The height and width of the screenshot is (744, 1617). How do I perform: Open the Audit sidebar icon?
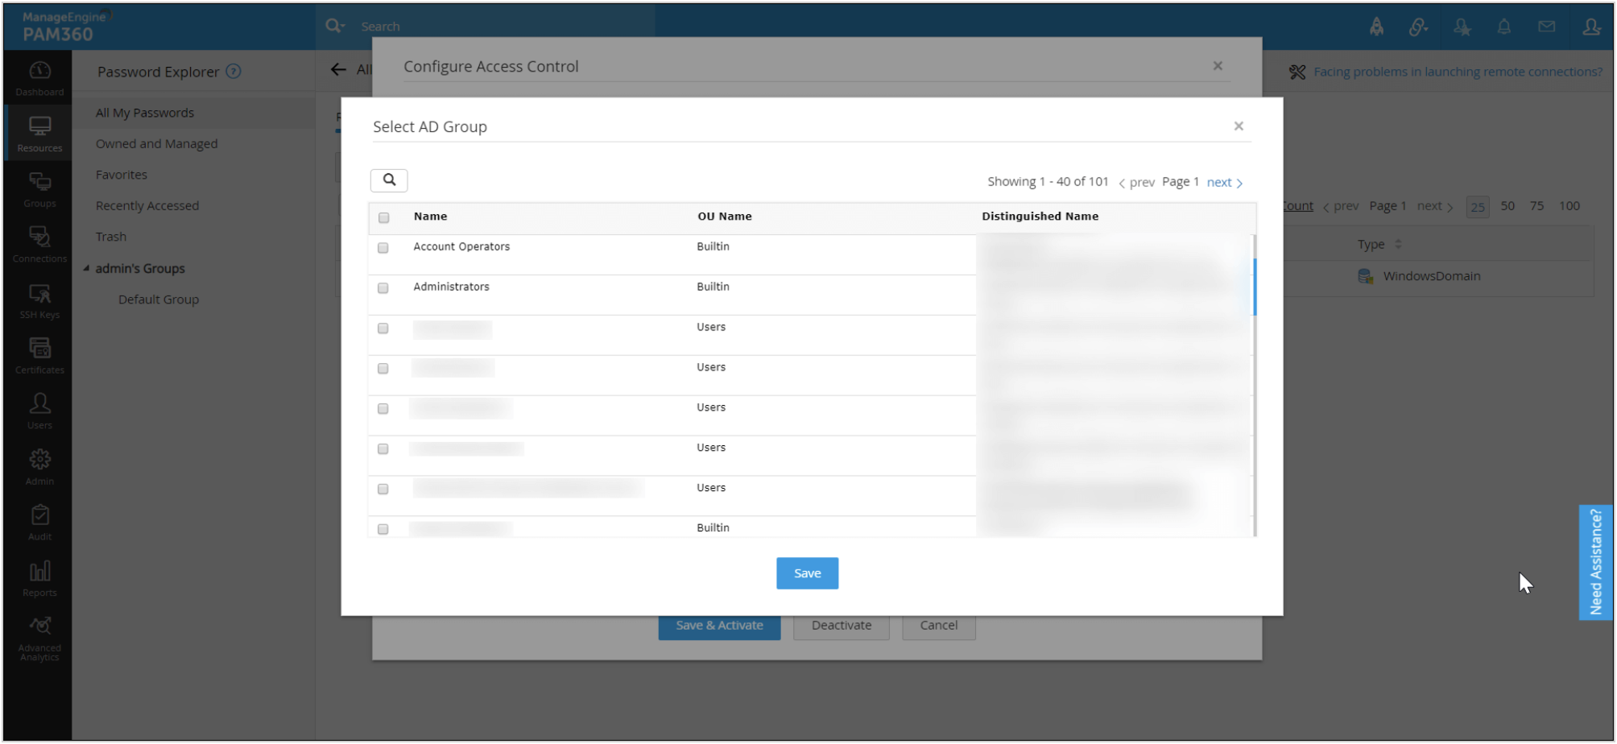[x=39, y=523]
